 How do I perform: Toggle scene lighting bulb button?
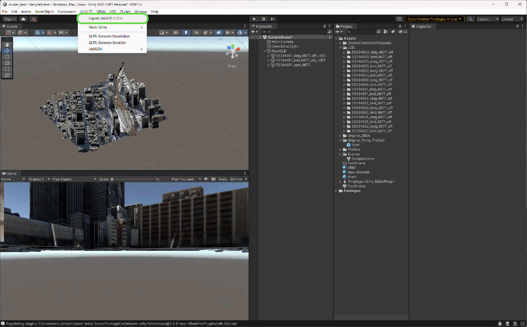(x=186, y=33)
